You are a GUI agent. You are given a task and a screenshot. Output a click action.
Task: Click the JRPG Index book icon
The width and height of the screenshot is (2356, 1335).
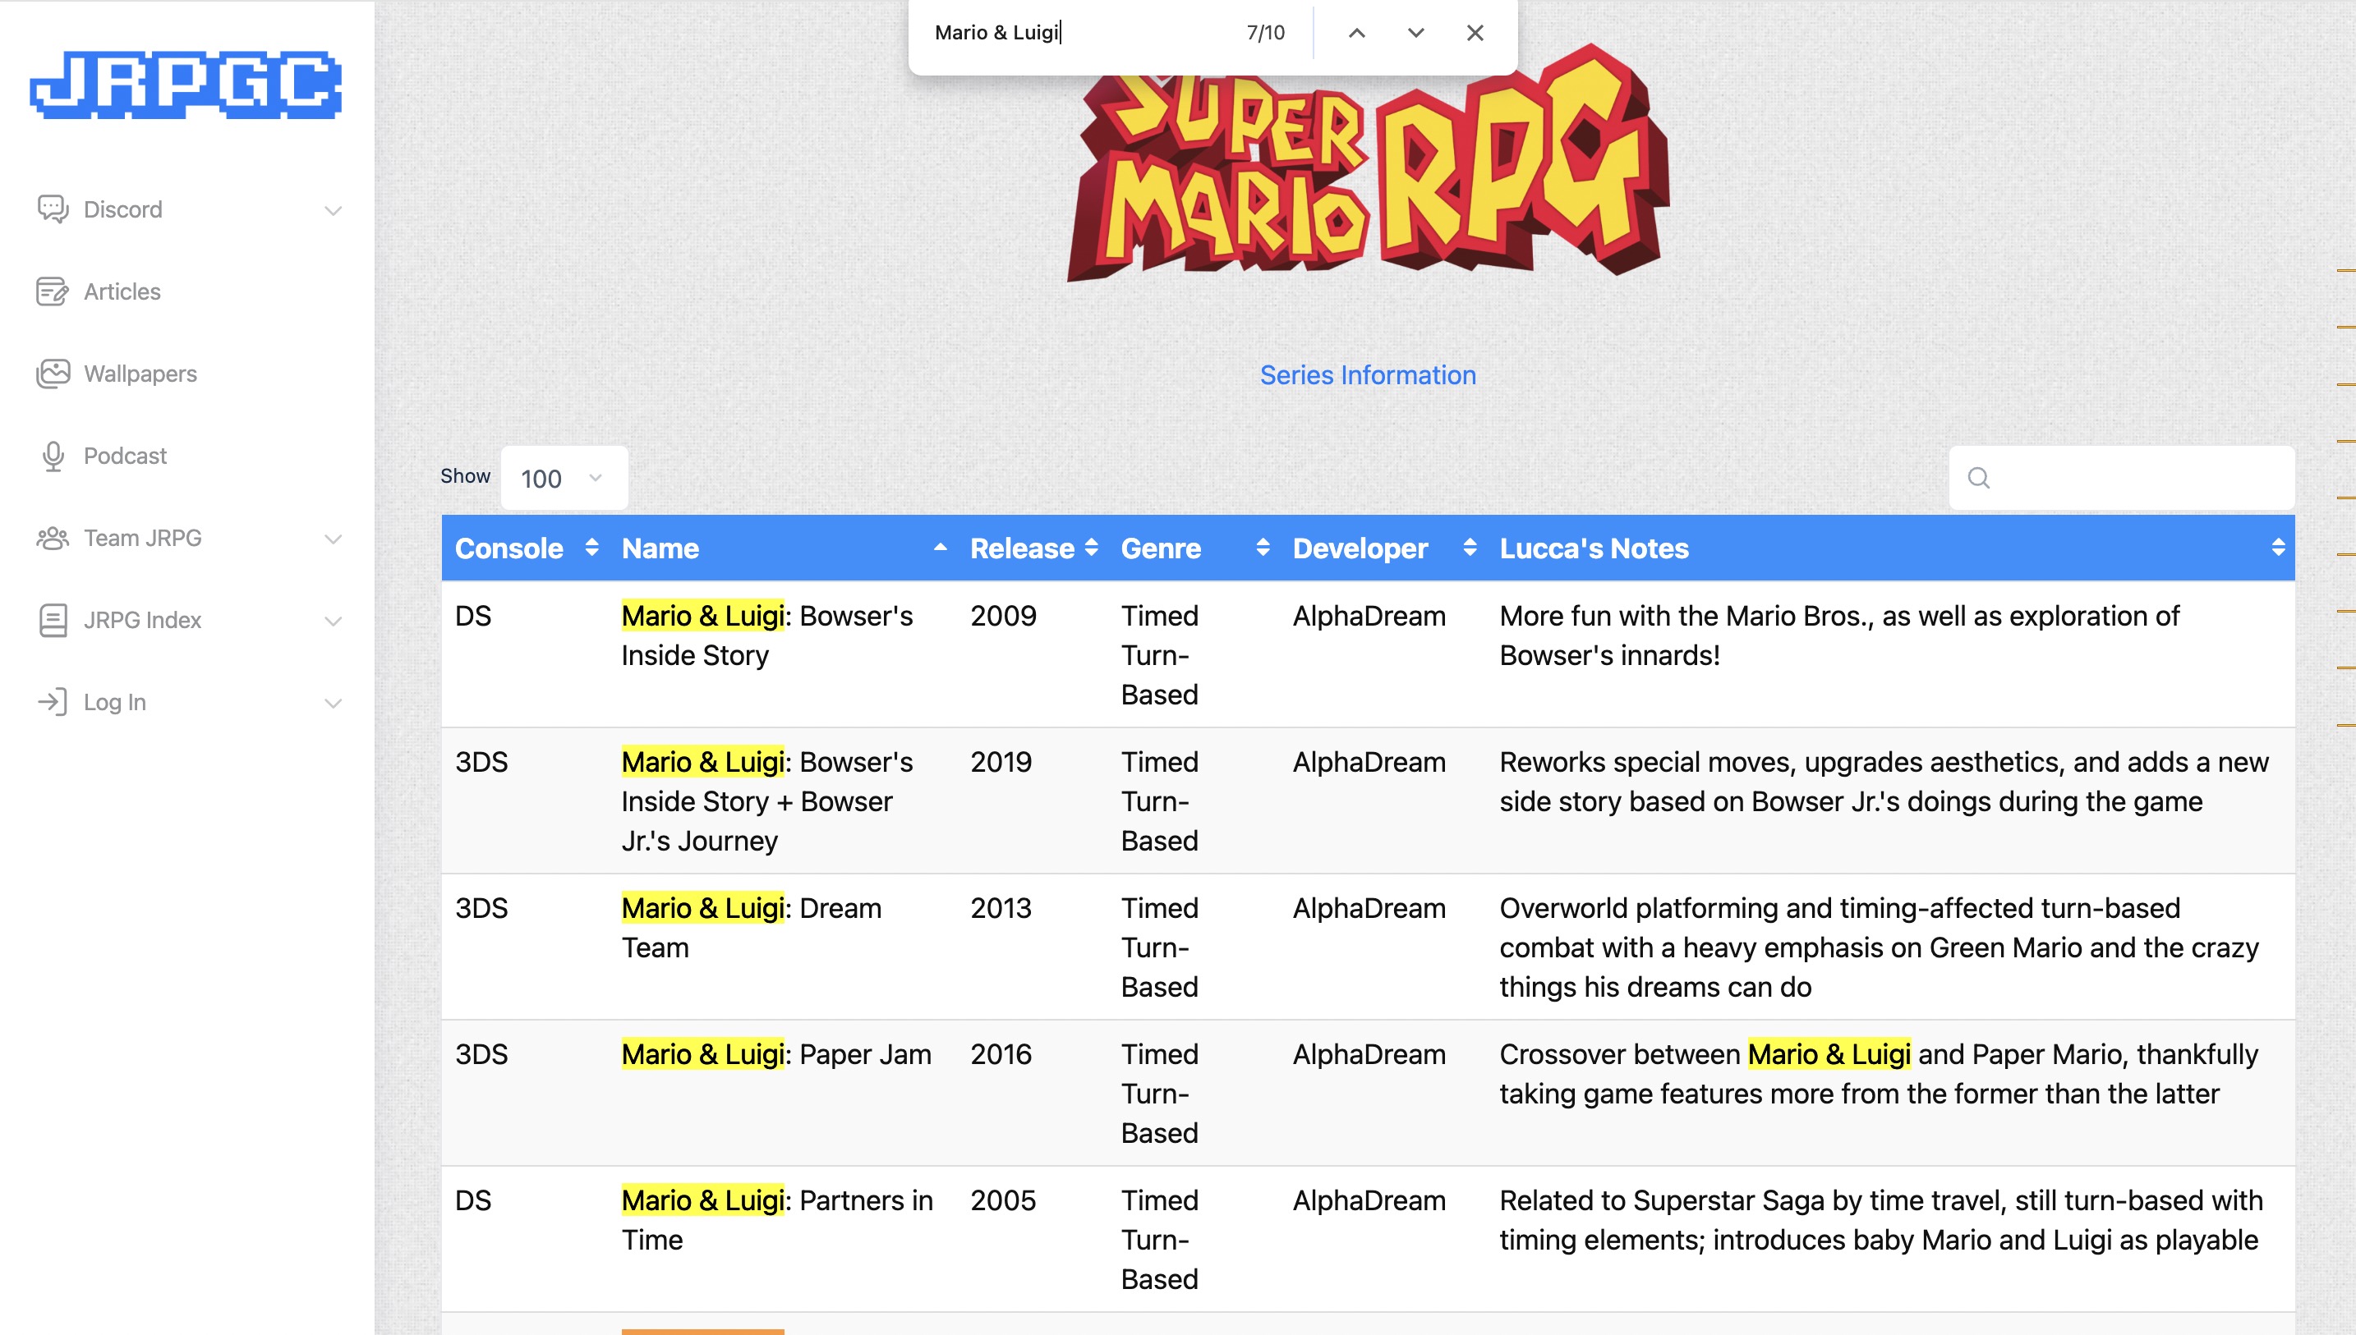pos(53,620)
